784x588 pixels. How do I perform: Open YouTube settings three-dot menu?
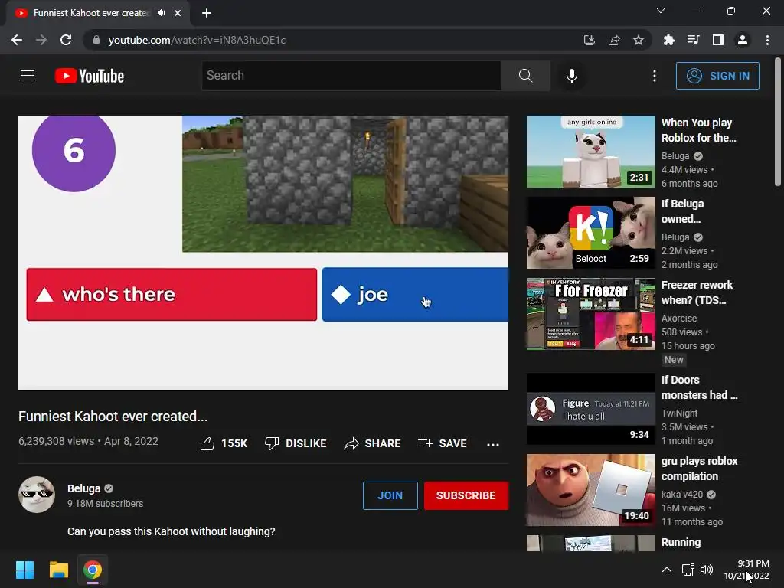[x=655, y=76]
